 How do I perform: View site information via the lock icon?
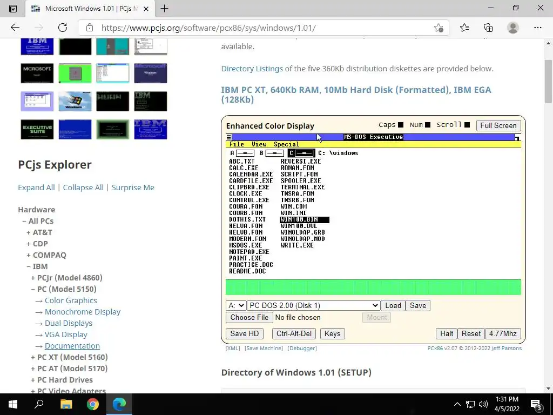pyautogui.click(x=90, y=28)
